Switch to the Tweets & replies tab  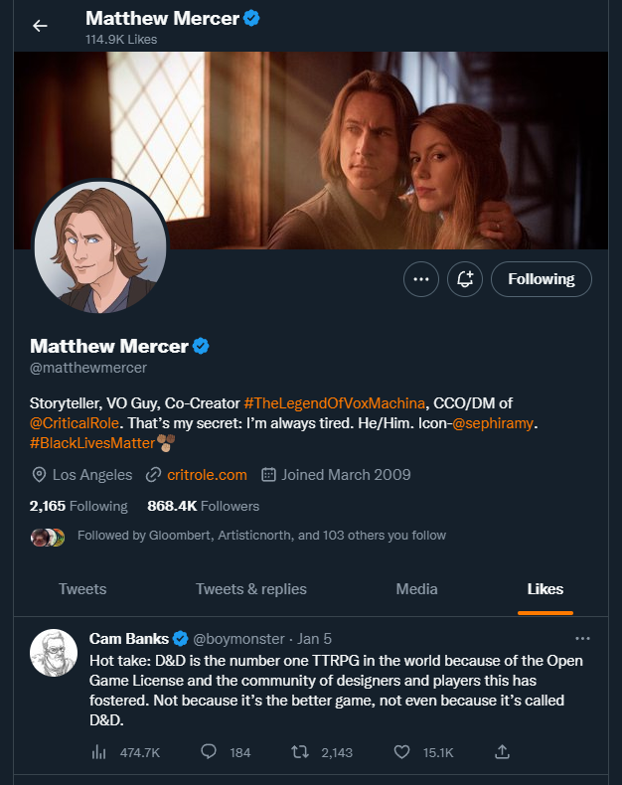[251, 588]
